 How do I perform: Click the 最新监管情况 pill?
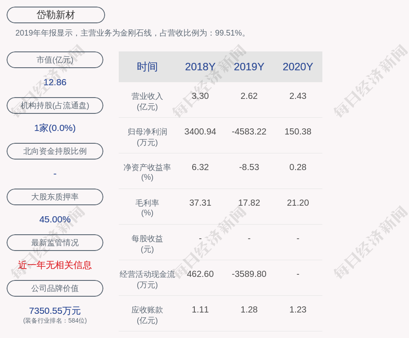coord(55,243)
